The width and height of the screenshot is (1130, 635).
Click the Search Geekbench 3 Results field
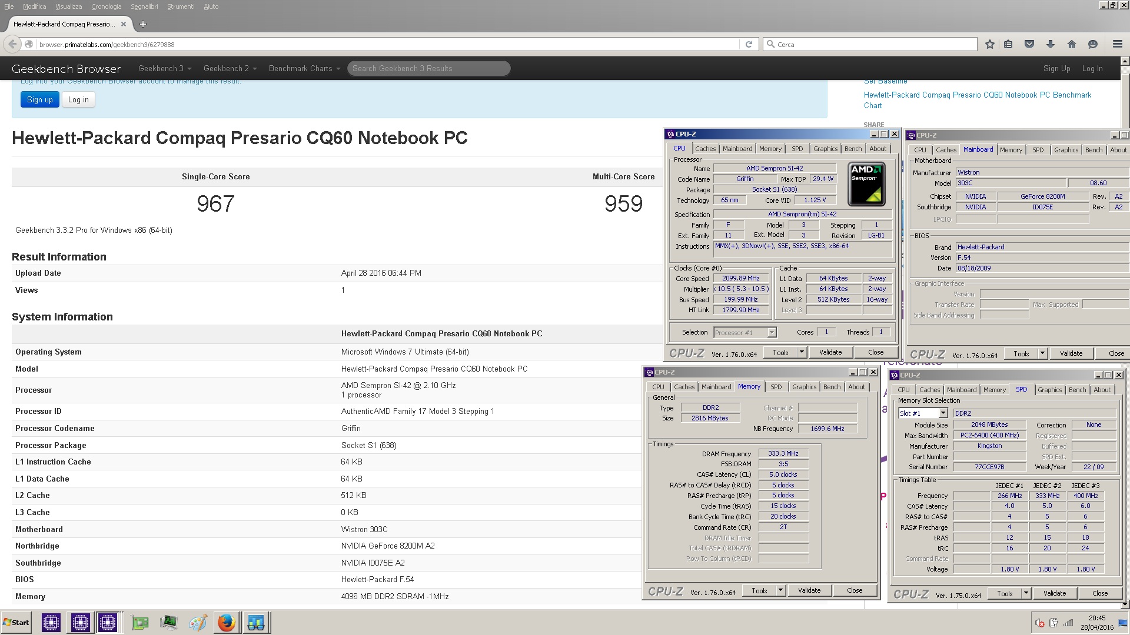coord(428,69)
